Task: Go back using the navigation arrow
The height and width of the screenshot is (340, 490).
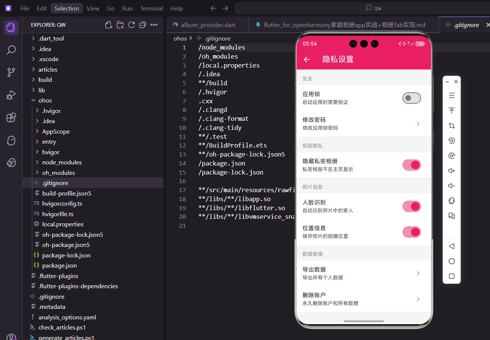Action: tap(213, 8)
